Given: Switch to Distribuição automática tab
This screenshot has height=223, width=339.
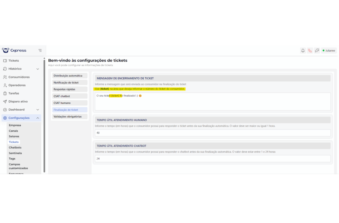Looking at the screenshot, I should coord(70,76).
